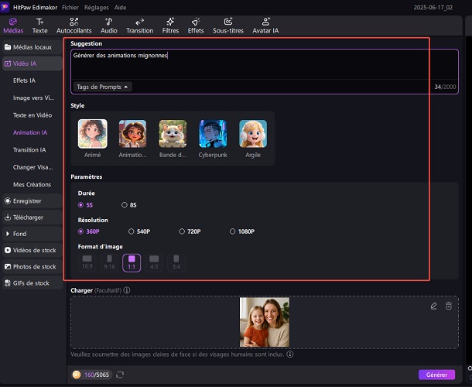This screenshot has height=387, width=472.
Task: Refresh the credits with the reload icon
Action: click(x=120, y=375)
